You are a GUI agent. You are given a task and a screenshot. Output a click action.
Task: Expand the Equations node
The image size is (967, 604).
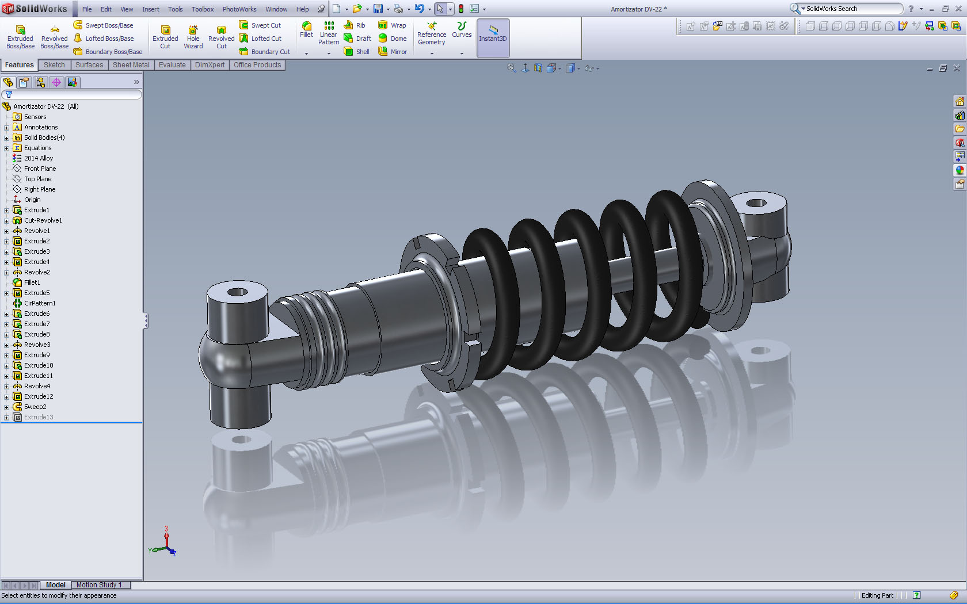(7, 148)
